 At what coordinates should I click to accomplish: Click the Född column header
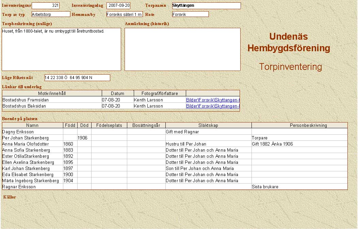point(70,126)
